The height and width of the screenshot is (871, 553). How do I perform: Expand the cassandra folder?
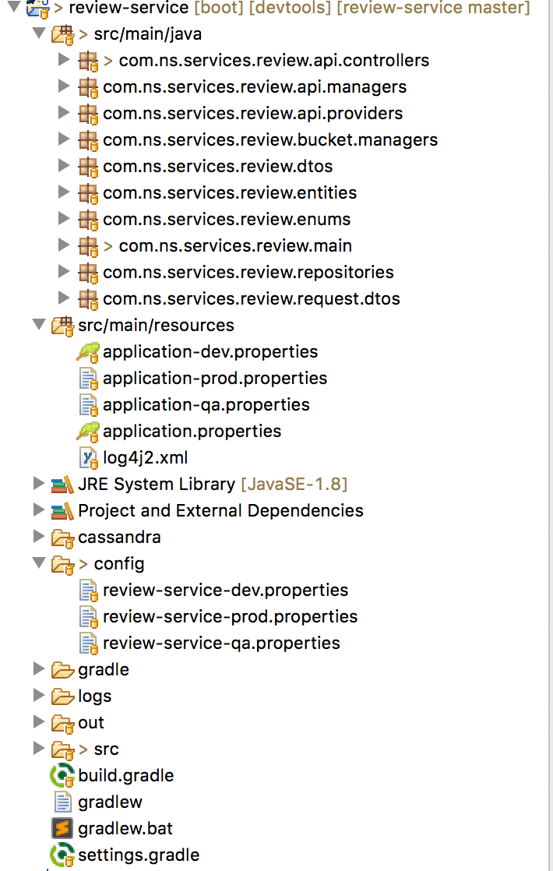point(39,537)
